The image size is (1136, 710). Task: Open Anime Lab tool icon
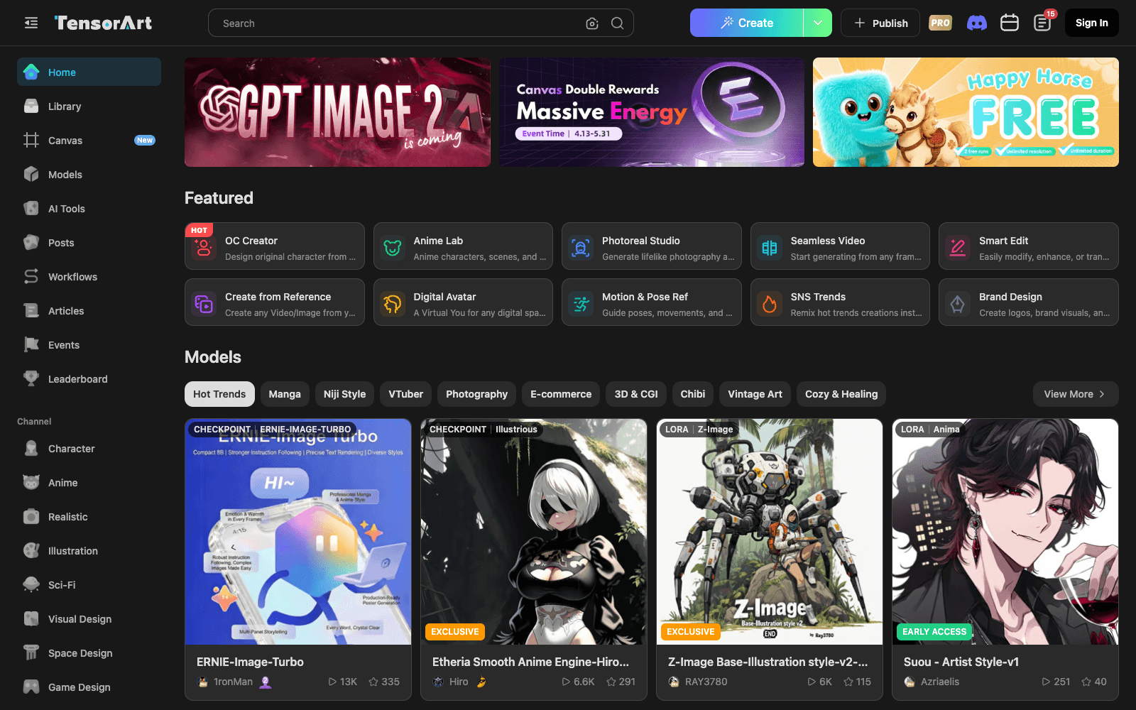(x=393, y=248)
